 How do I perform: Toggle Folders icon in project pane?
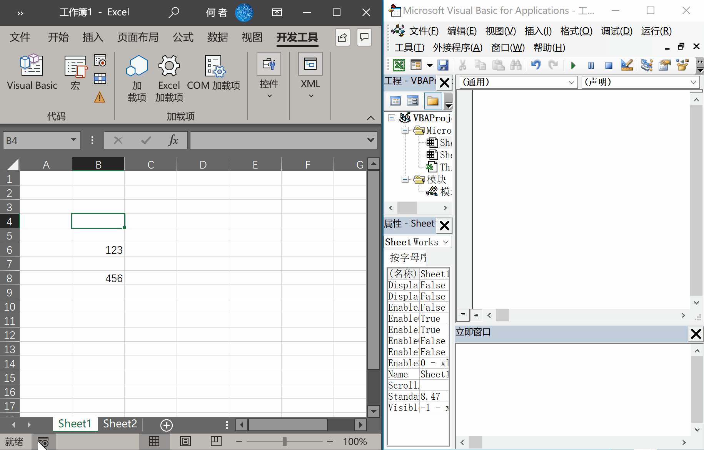[433, 101]
